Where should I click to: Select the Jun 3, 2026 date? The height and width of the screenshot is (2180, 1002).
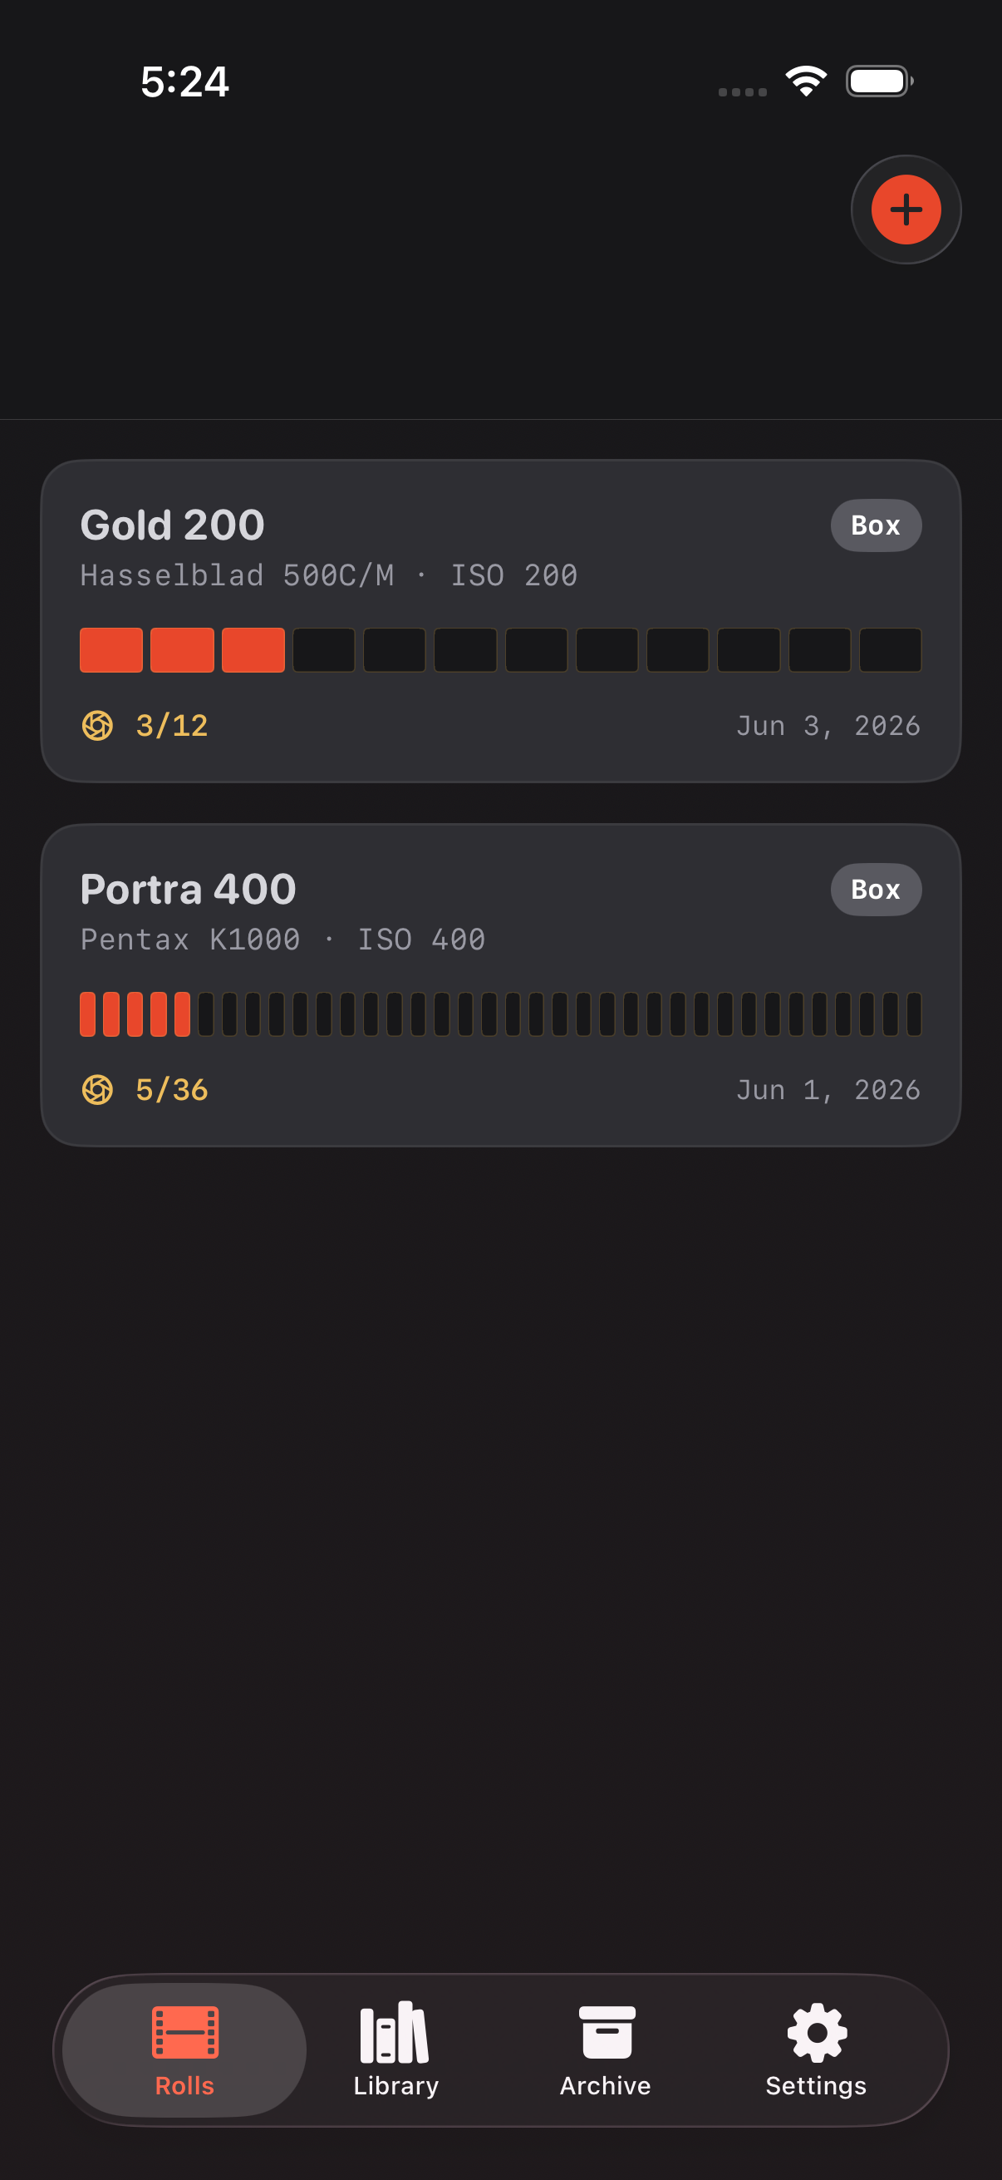[x=828, y=726]
